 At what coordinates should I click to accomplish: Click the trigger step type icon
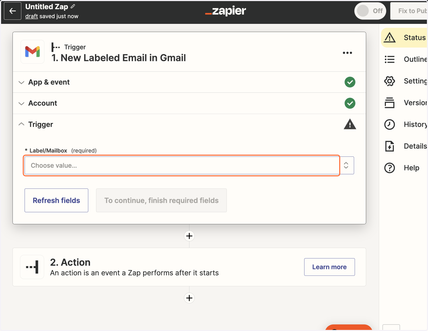pyautogui.click(x=56, y=47)
